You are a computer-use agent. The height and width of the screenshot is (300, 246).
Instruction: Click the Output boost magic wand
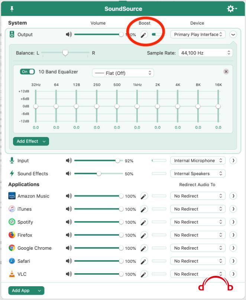coord(144,35)
